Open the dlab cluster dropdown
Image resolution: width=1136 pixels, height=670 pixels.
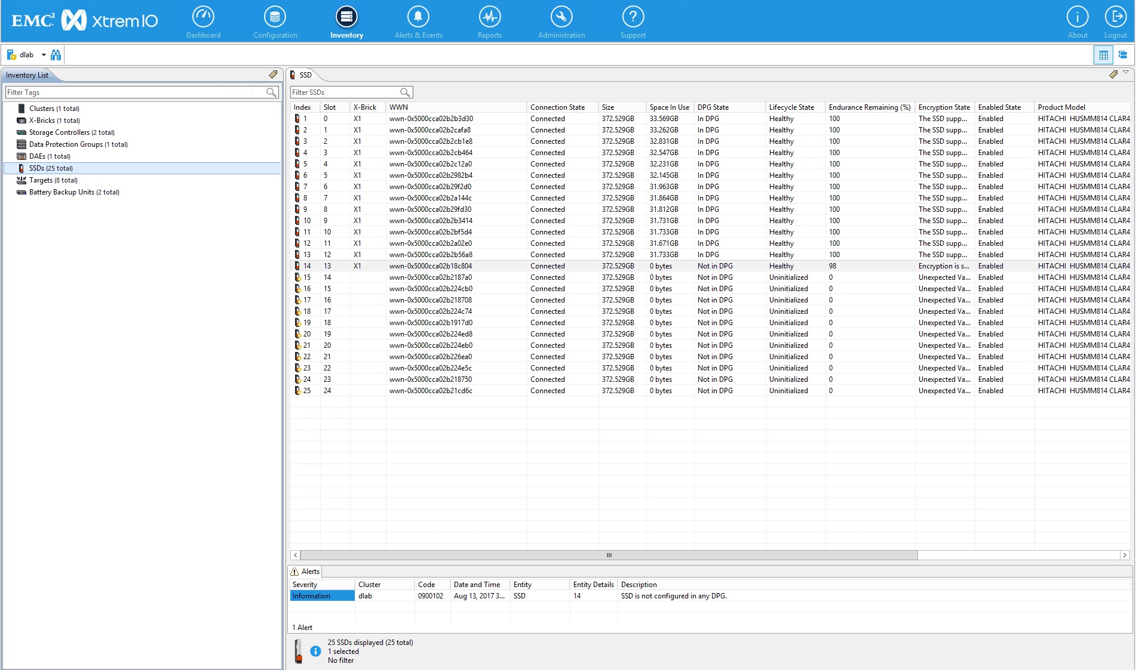44,54
